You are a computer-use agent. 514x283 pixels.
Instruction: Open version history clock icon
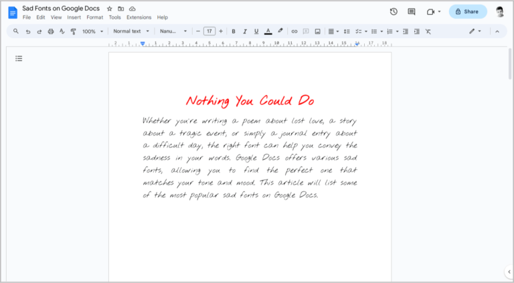pos(394,12)
